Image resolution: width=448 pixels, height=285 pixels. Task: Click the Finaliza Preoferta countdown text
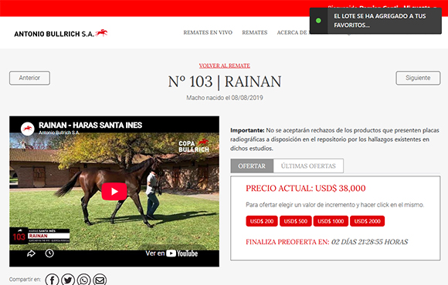327,242
